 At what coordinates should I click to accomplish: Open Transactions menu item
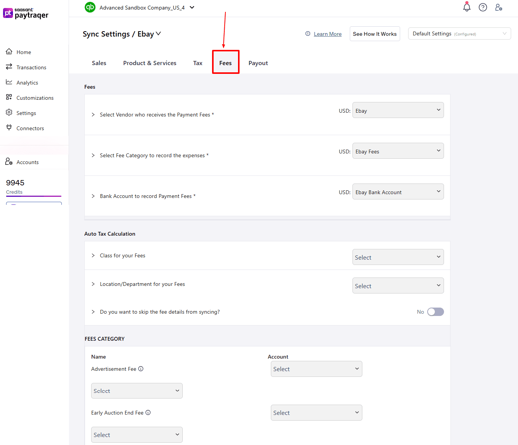pyautogui.click(x=31, y=67)
